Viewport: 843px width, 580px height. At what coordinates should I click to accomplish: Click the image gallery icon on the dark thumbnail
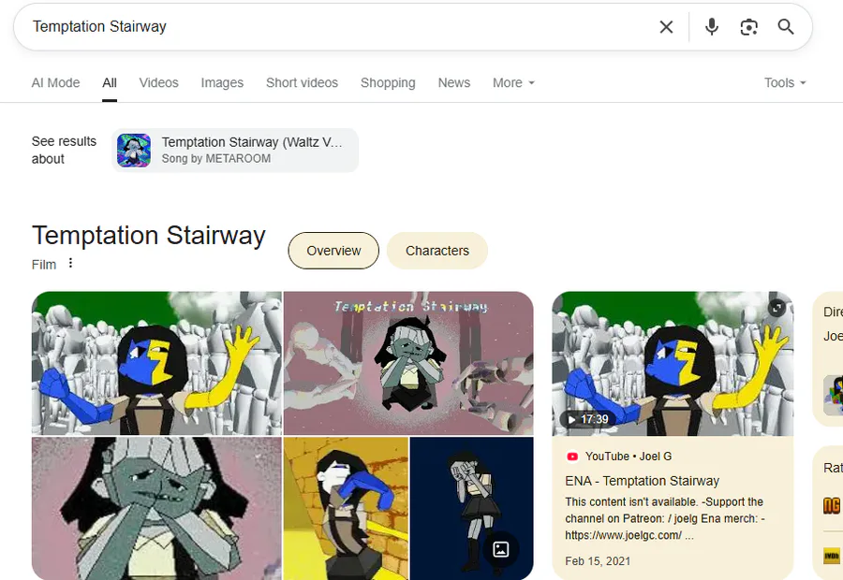500,549
